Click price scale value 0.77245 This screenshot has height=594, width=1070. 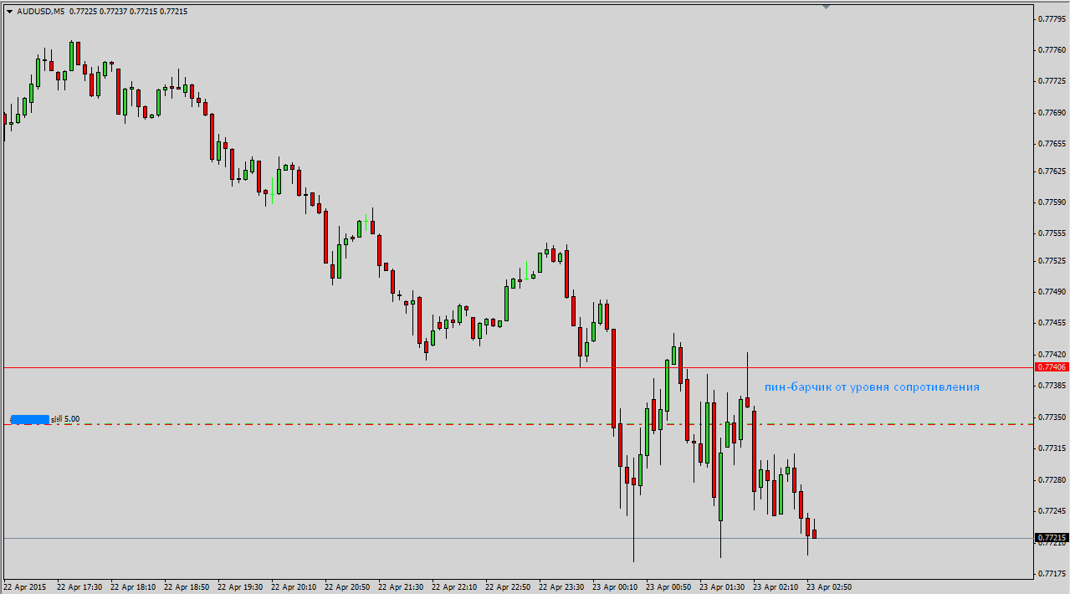(1052, 511)
